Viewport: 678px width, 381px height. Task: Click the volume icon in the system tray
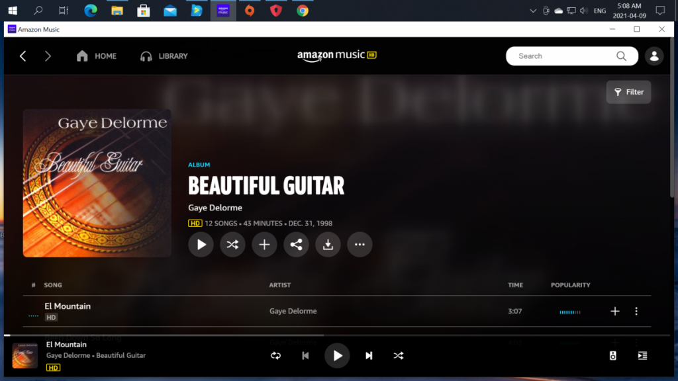point(584,11)
